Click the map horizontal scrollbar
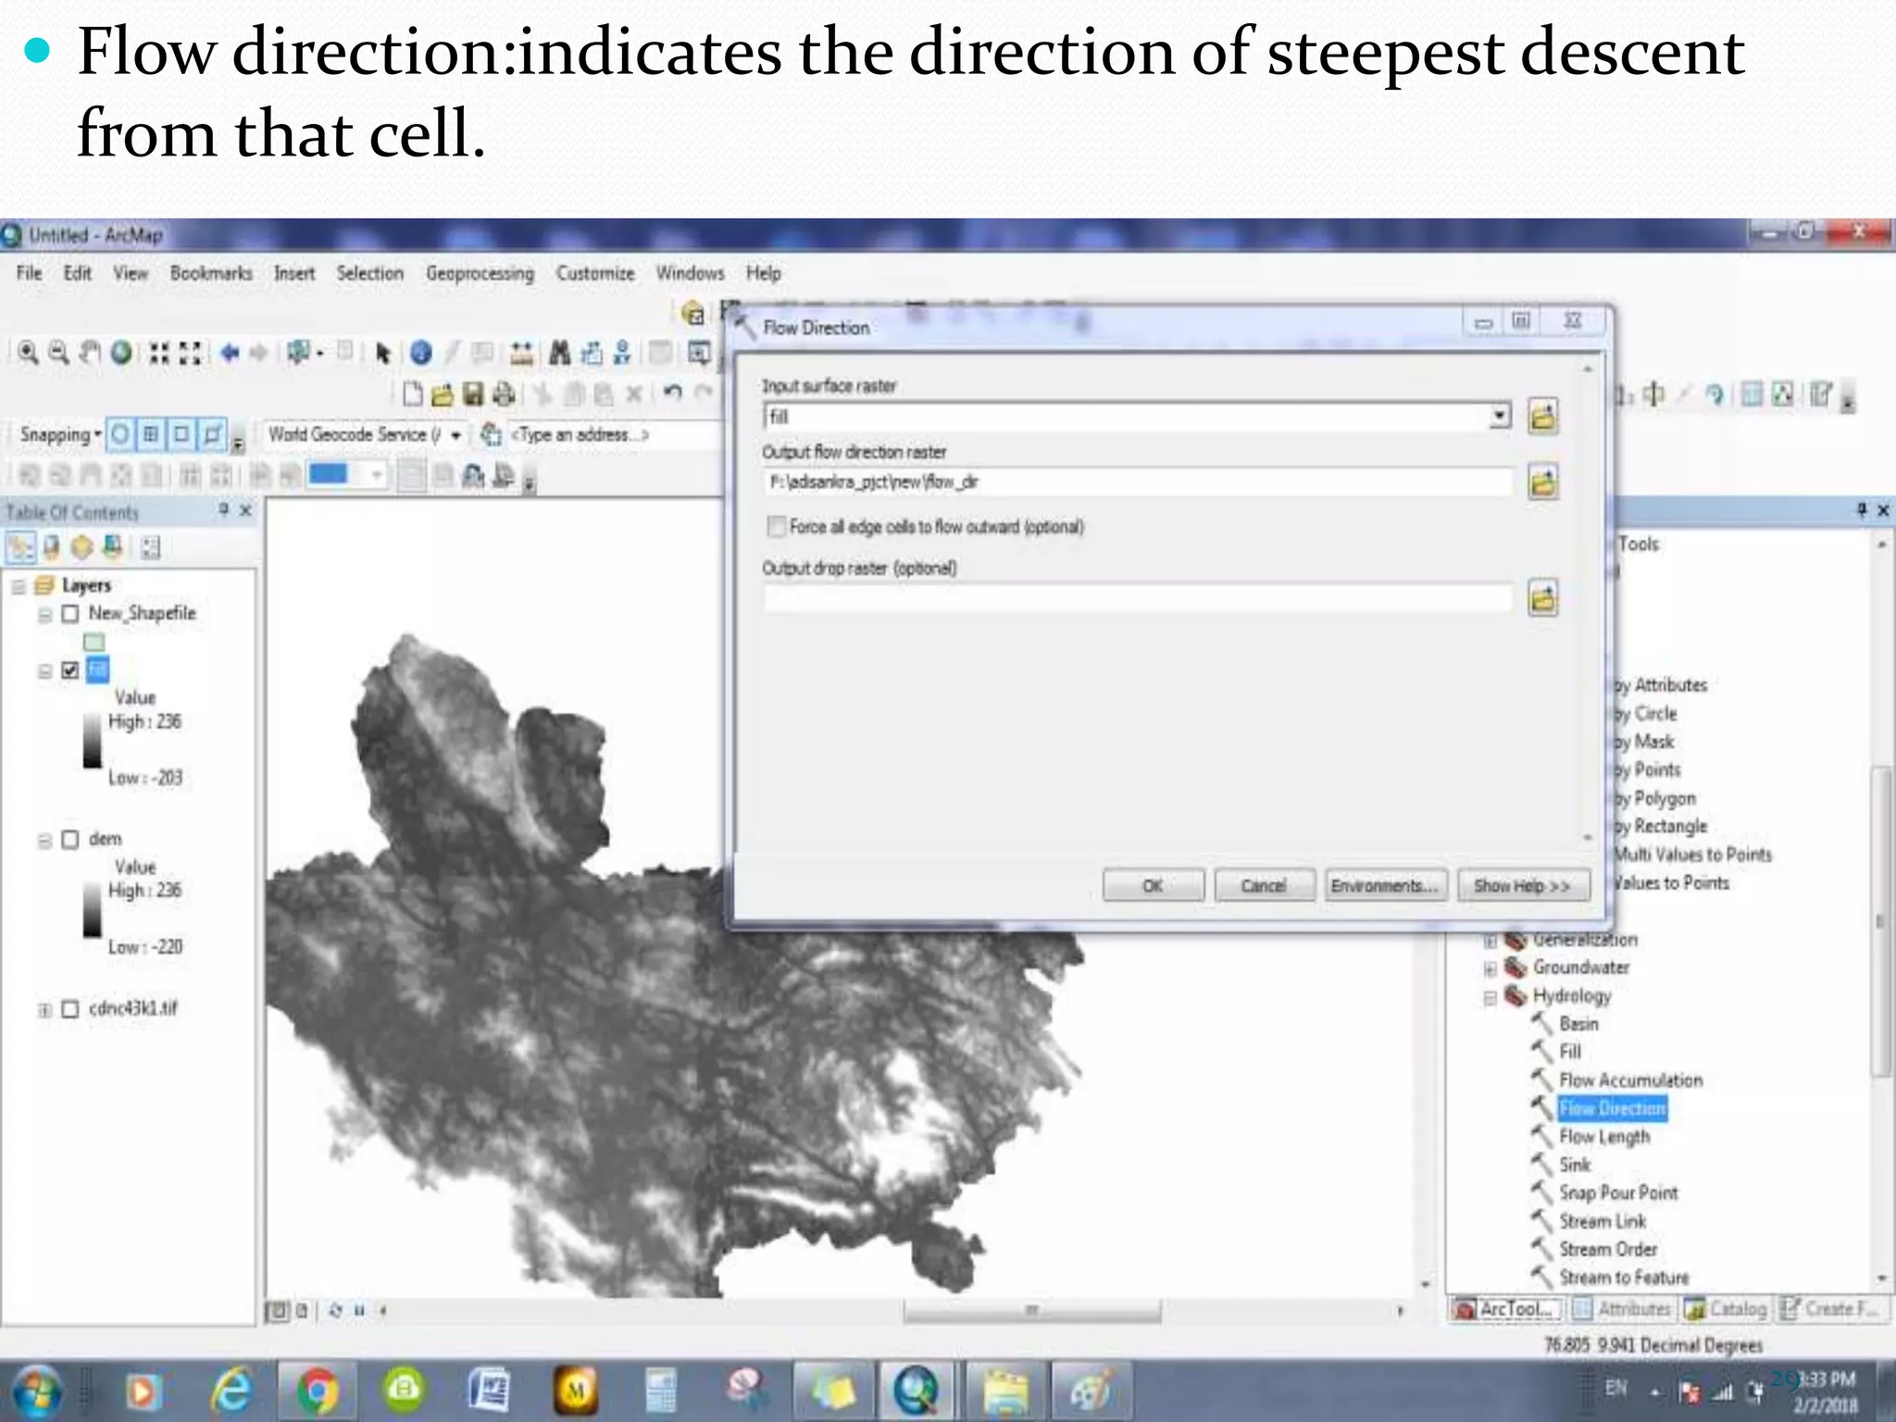This screenshot has width=1896, height=1422. click(x=1031, y=1310)
